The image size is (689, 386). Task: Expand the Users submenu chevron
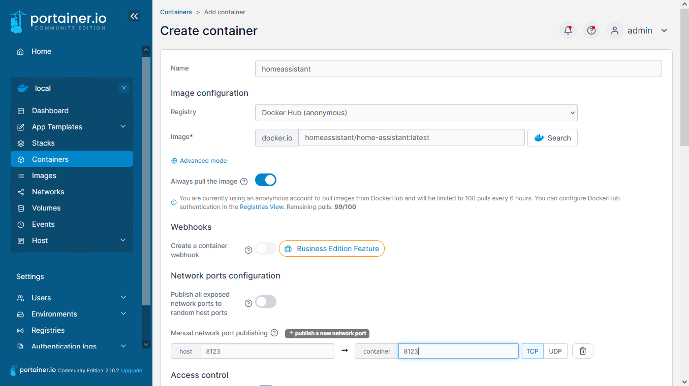click(x=123, y=298)
